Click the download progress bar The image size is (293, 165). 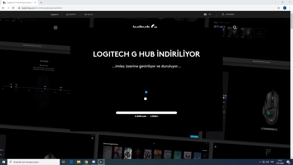(x=146, y=113)
